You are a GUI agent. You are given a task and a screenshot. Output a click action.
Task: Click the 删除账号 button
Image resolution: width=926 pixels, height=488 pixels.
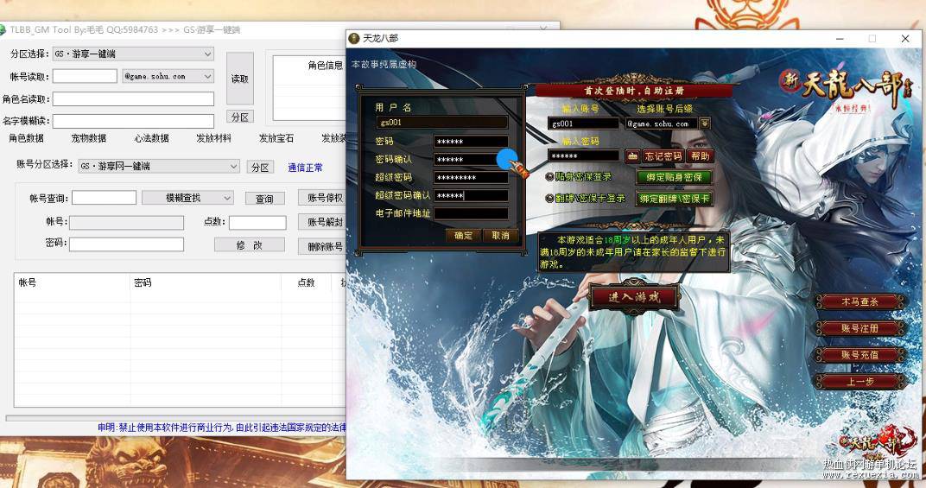coord(324,246)
